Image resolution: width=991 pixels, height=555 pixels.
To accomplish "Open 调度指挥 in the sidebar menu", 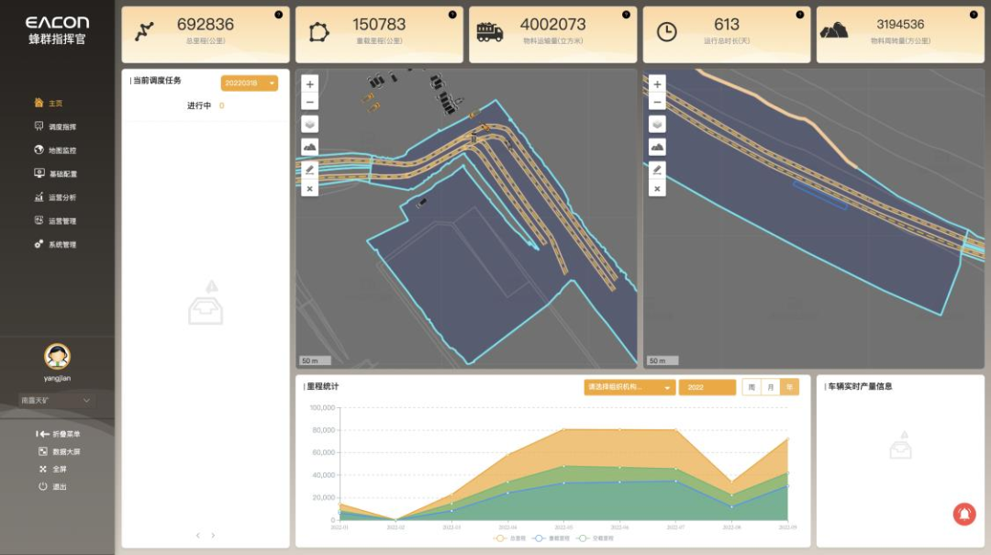I will (61, 127).
